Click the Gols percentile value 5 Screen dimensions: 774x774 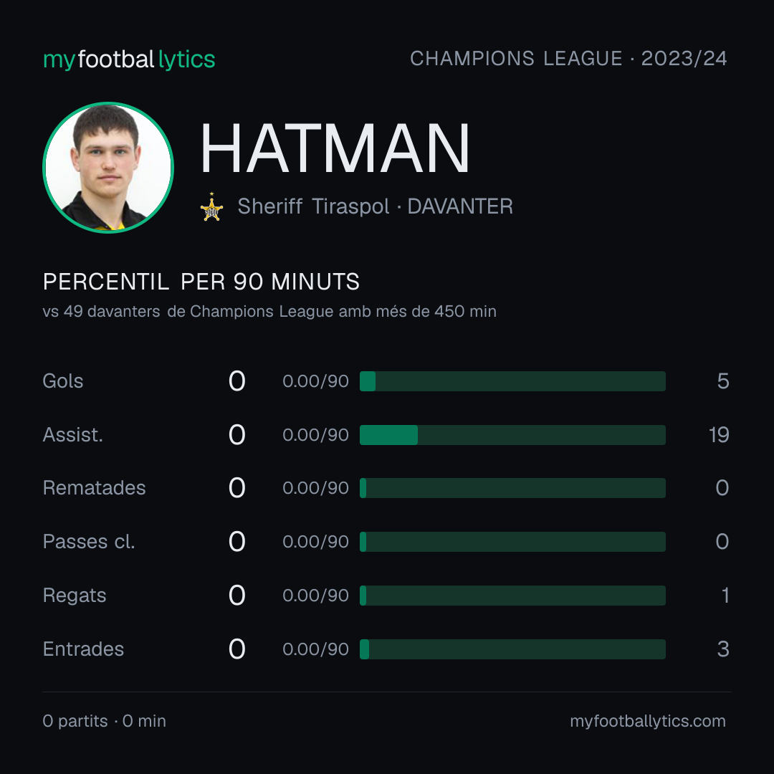coord(723,381)
